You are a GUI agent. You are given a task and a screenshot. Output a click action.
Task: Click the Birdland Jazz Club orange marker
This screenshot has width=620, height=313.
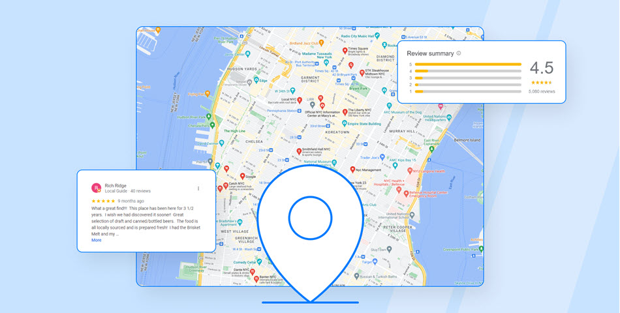(321, 42)
